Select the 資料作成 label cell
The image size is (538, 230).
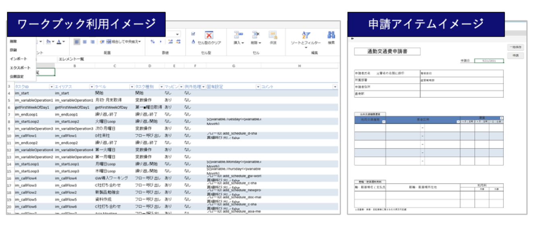click(114, 199)
